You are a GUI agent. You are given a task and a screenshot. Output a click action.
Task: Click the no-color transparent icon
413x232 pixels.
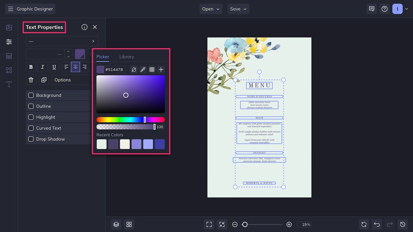pyautogui.click(x=134, y=69)
